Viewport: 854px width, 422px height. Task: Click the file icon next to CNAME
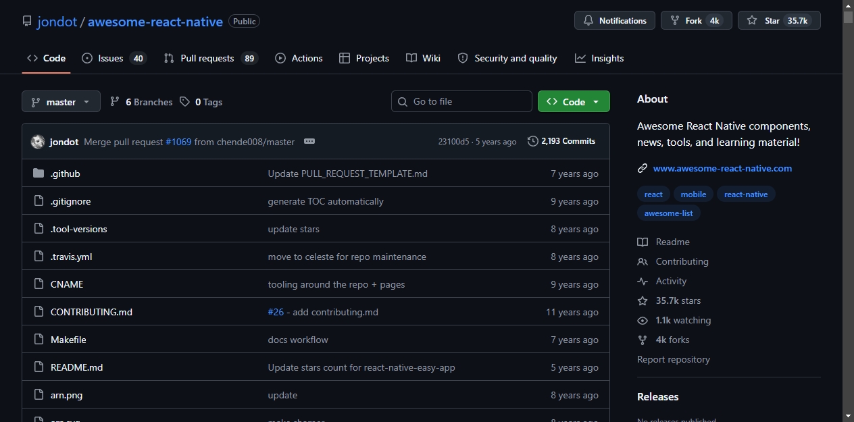point(39,284)
